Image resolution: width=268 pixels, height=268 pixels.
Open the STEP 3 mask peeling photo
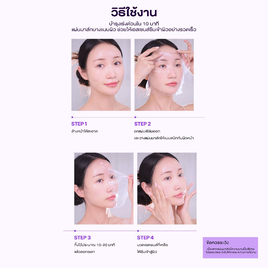coord(104,188)
